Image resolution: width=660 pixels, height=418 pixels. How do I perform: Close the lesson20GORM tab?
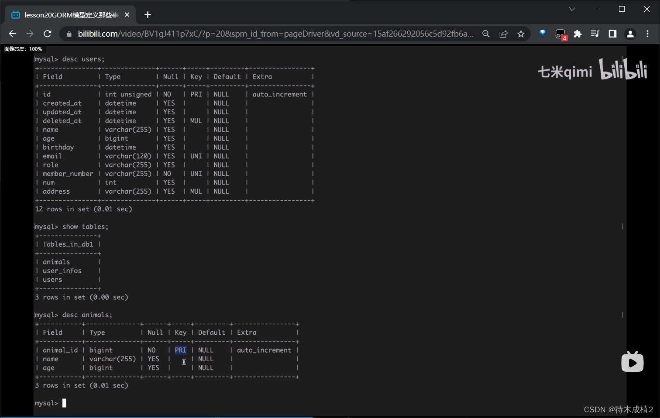(x=127, y=15)
